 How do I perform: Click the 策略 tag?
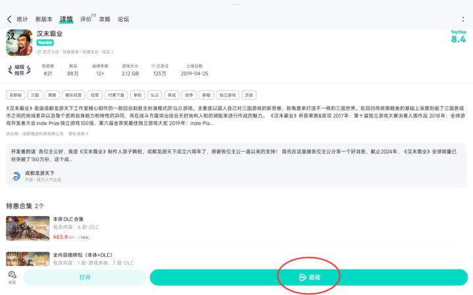tap(52, 95)
